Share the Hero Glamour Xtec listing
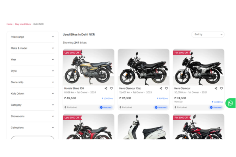 click(161, 88)
